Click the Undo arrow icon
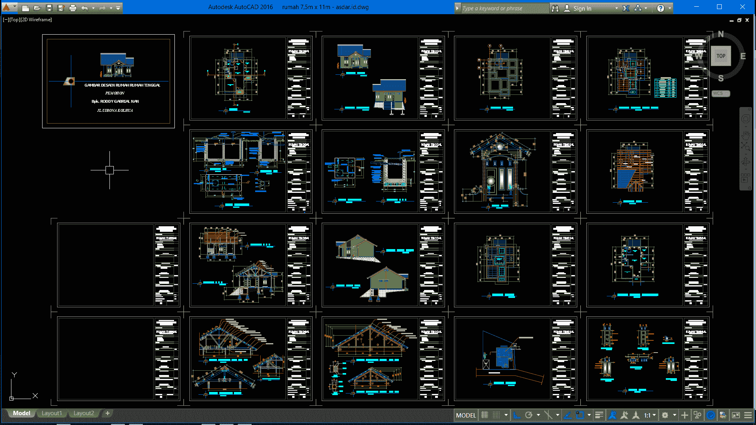 (x=85, y=8)
